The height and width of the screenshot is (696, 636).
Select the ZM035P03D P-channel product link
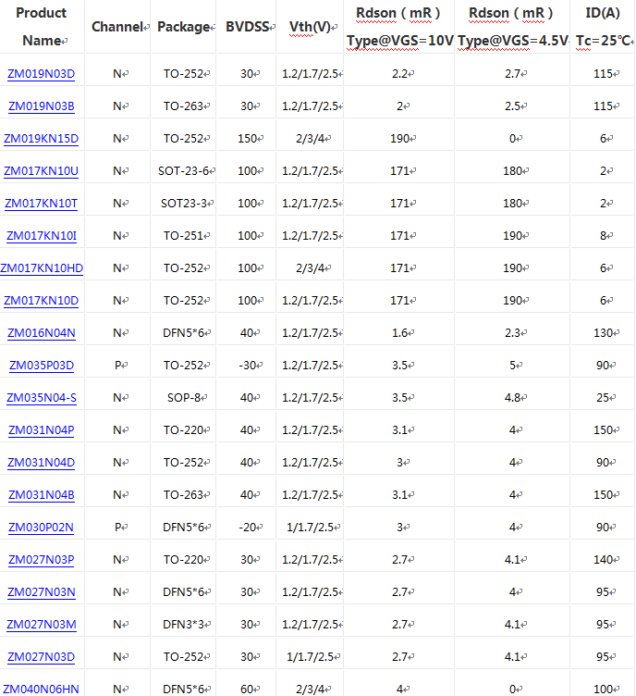41,366
